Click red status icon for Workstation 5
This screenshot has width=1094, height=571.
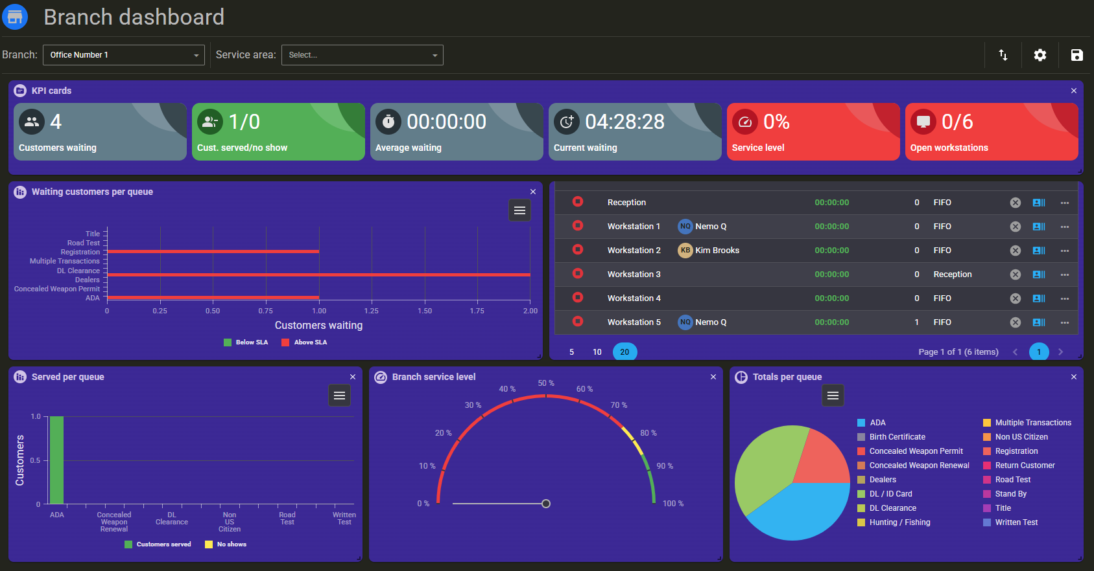(x=578, y=321)
